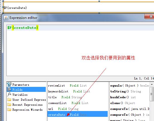This screenshot has height=121, width=154.
Task: Click in the expression text area
Action: [80, 50]
